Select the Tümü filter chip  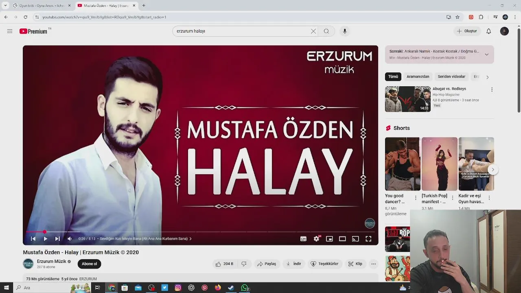tap(393, 77)
